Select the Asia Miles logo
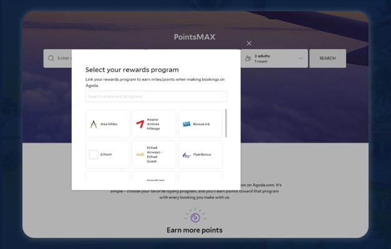The image size is (391, 249). coord(94,124)
